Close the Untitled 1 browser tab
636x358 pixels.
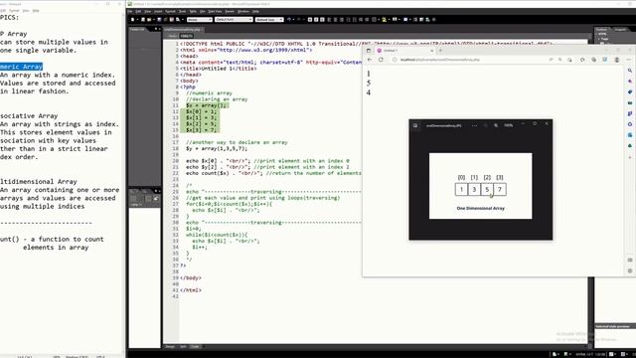pyautogui.click(x=431, y=51)
